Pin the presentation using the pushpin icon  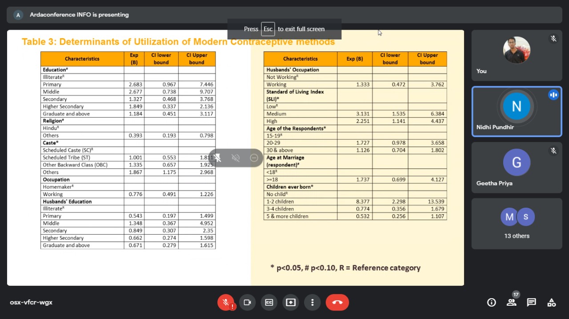pos(217,158)
